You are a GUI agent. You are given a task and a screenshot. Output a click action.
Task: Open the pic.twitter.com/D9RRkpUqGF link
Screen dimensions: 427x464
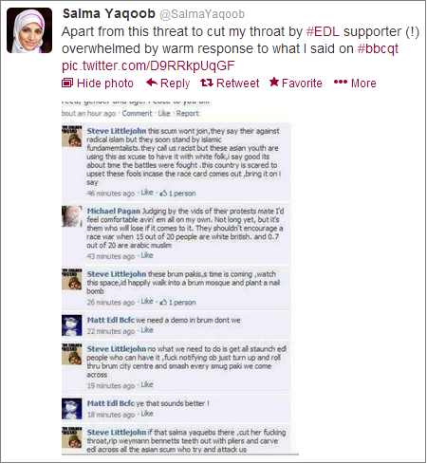[x=148, y=65]
